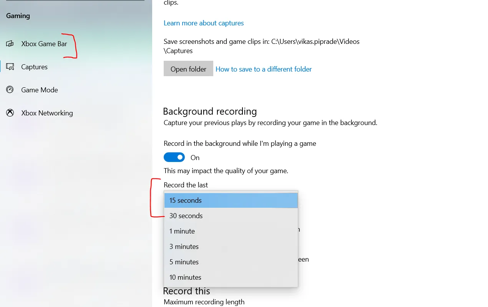Screen dimensions: 488x307
Task: Click the Record the last label
Action: point(186,185)
